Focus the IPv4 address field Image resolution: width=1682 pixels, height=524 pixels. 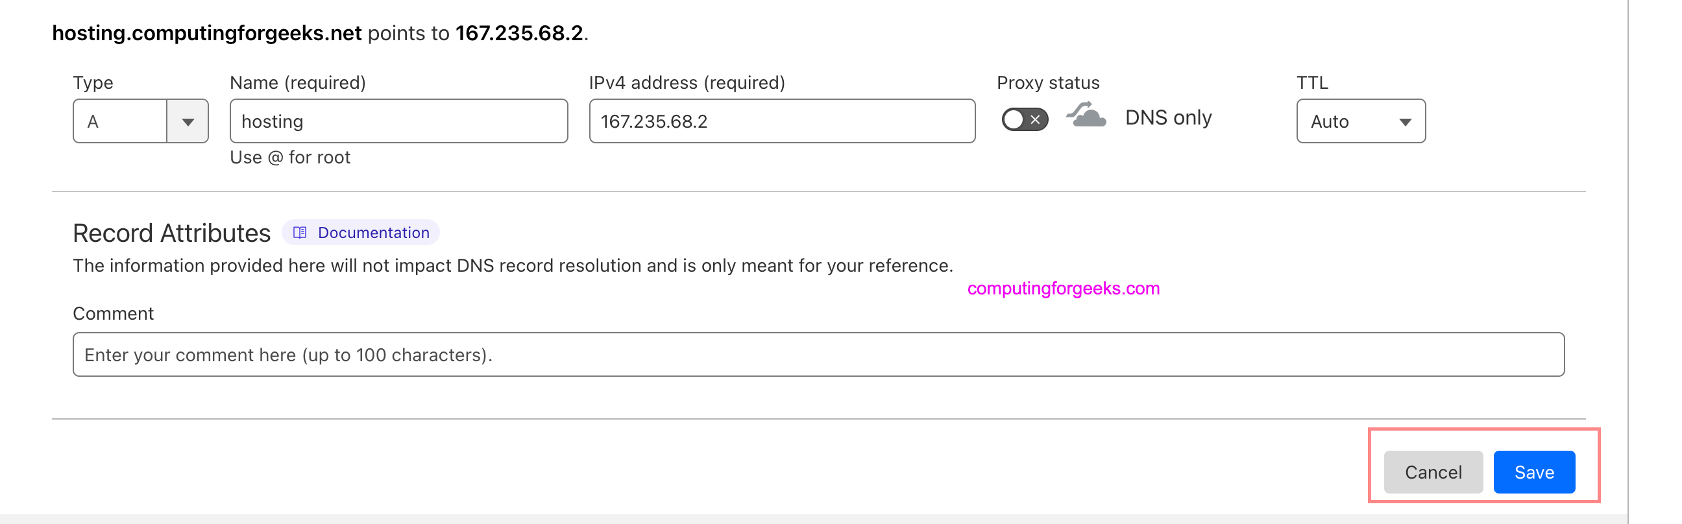781,121
